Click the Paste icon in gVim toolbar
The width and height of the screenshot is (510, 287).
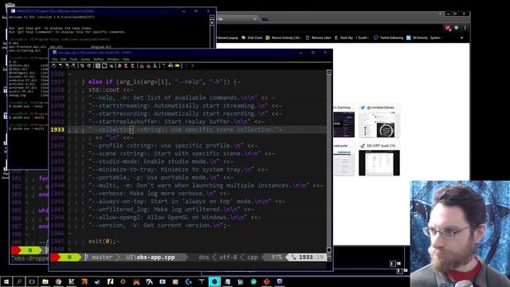click(112, 65)
